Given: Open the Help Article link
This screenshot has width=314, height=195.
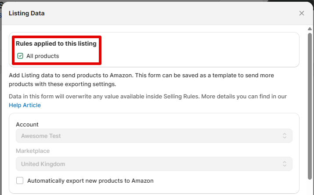Looking at the screenshot, I should (25, 105).
